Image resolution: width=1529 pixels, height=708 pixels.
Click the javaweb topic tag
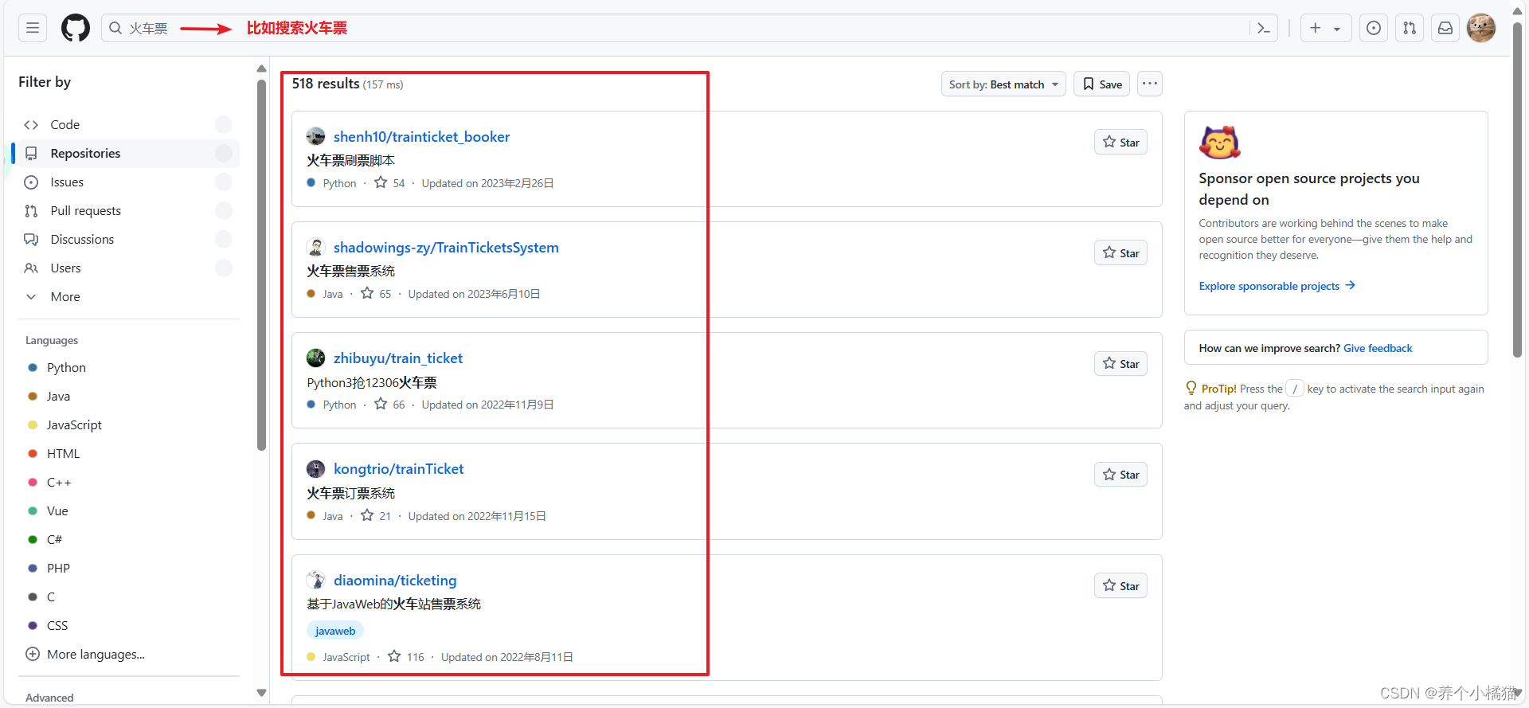pos(335,631)
